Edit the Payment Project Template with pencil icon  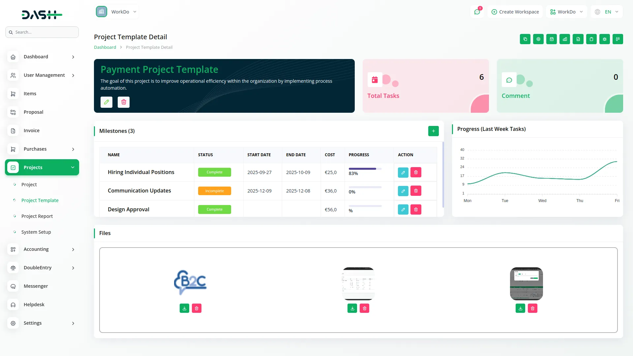(x=106, y=102)
